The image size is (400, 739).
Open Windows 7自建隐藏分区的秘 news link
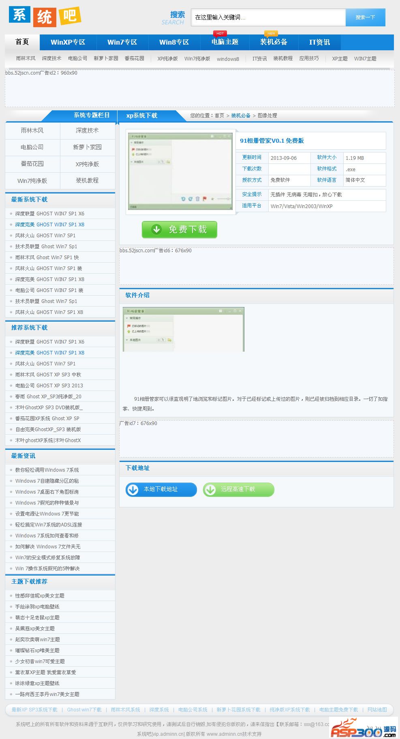(x=47, y=481)
